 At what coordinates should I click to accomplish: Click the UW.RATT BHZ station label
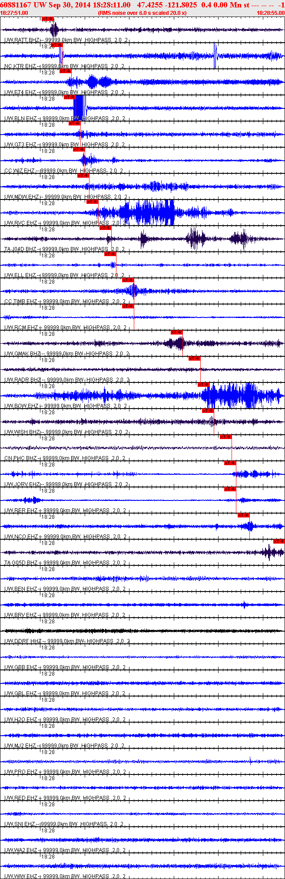tap(22, 40)
